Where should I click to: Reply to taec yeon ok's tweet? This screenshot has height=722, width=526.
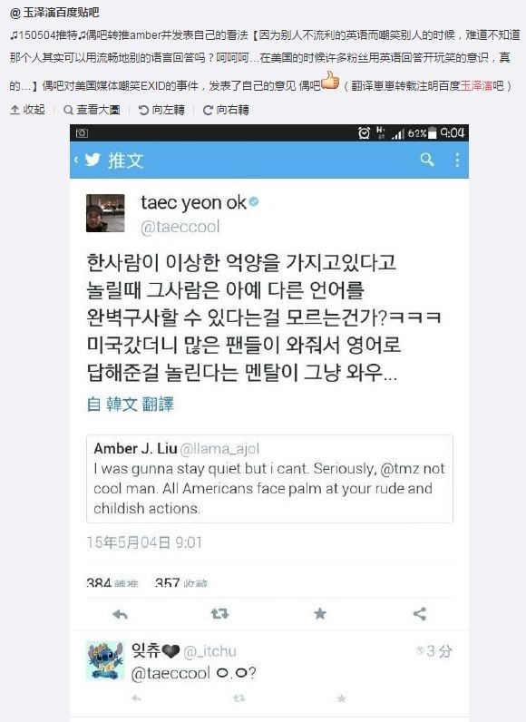click(120, 614)
